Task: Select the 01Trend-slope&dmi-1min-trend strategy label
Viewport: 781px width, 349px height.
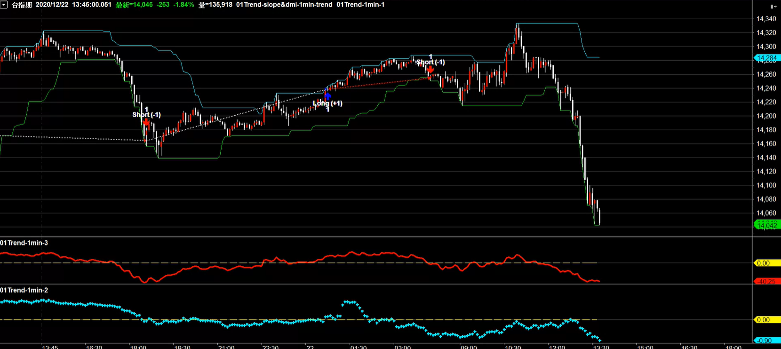Action: (x=284, y=5)
